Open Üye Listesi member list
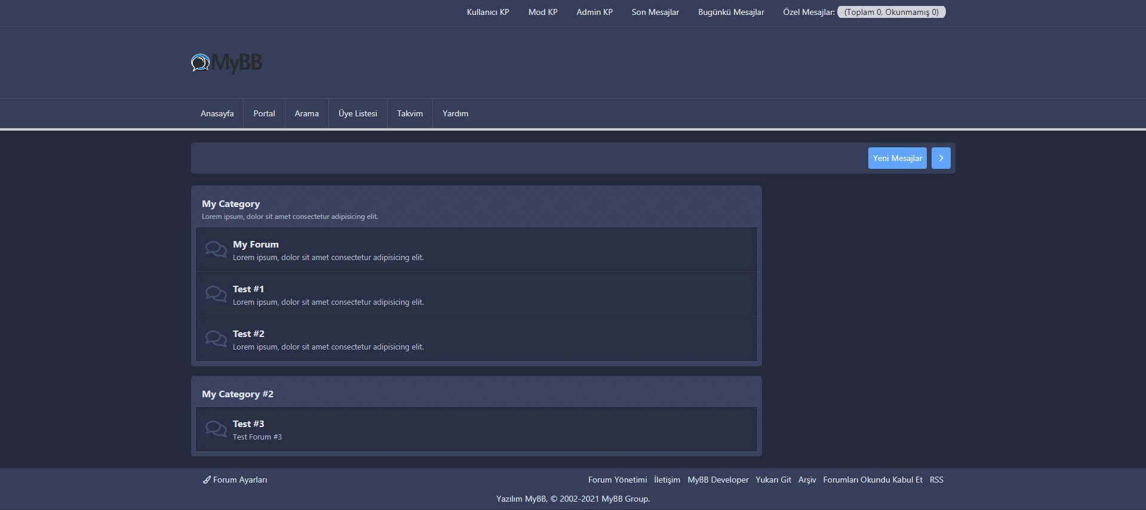Viewport: 1146px width, 510px height. point(358,113)
